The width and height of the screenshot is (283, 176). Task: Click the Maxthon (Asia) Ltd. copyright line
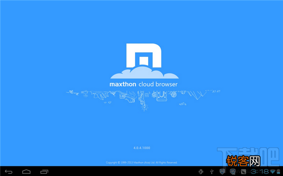[141, 162]
